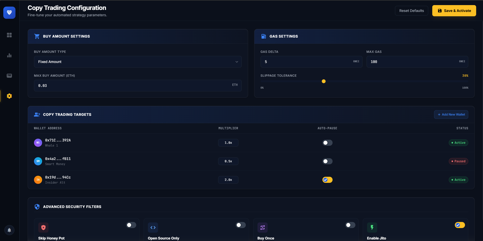Click Add New Wallet button
The height and width of the screenshot is (241, 483).
tap(451, 115)
